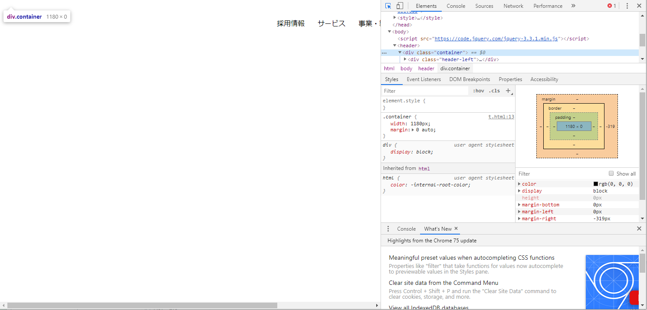Image resolution: width=647 pixels, height=310 pixels.
Task: Open the drawer's three-dot menu
Action: coord(388,229)
